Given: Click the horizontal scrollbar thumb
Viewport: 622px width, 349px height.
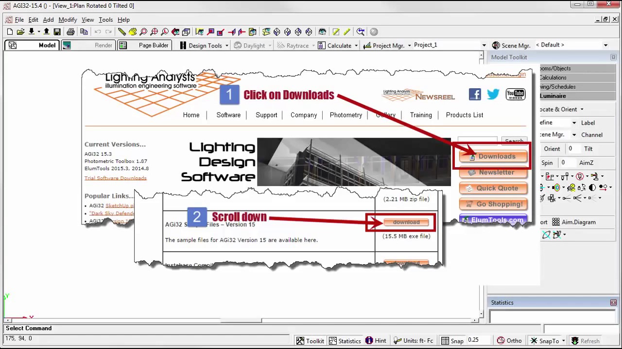Looking at the screenshot, I should (241, 320).
